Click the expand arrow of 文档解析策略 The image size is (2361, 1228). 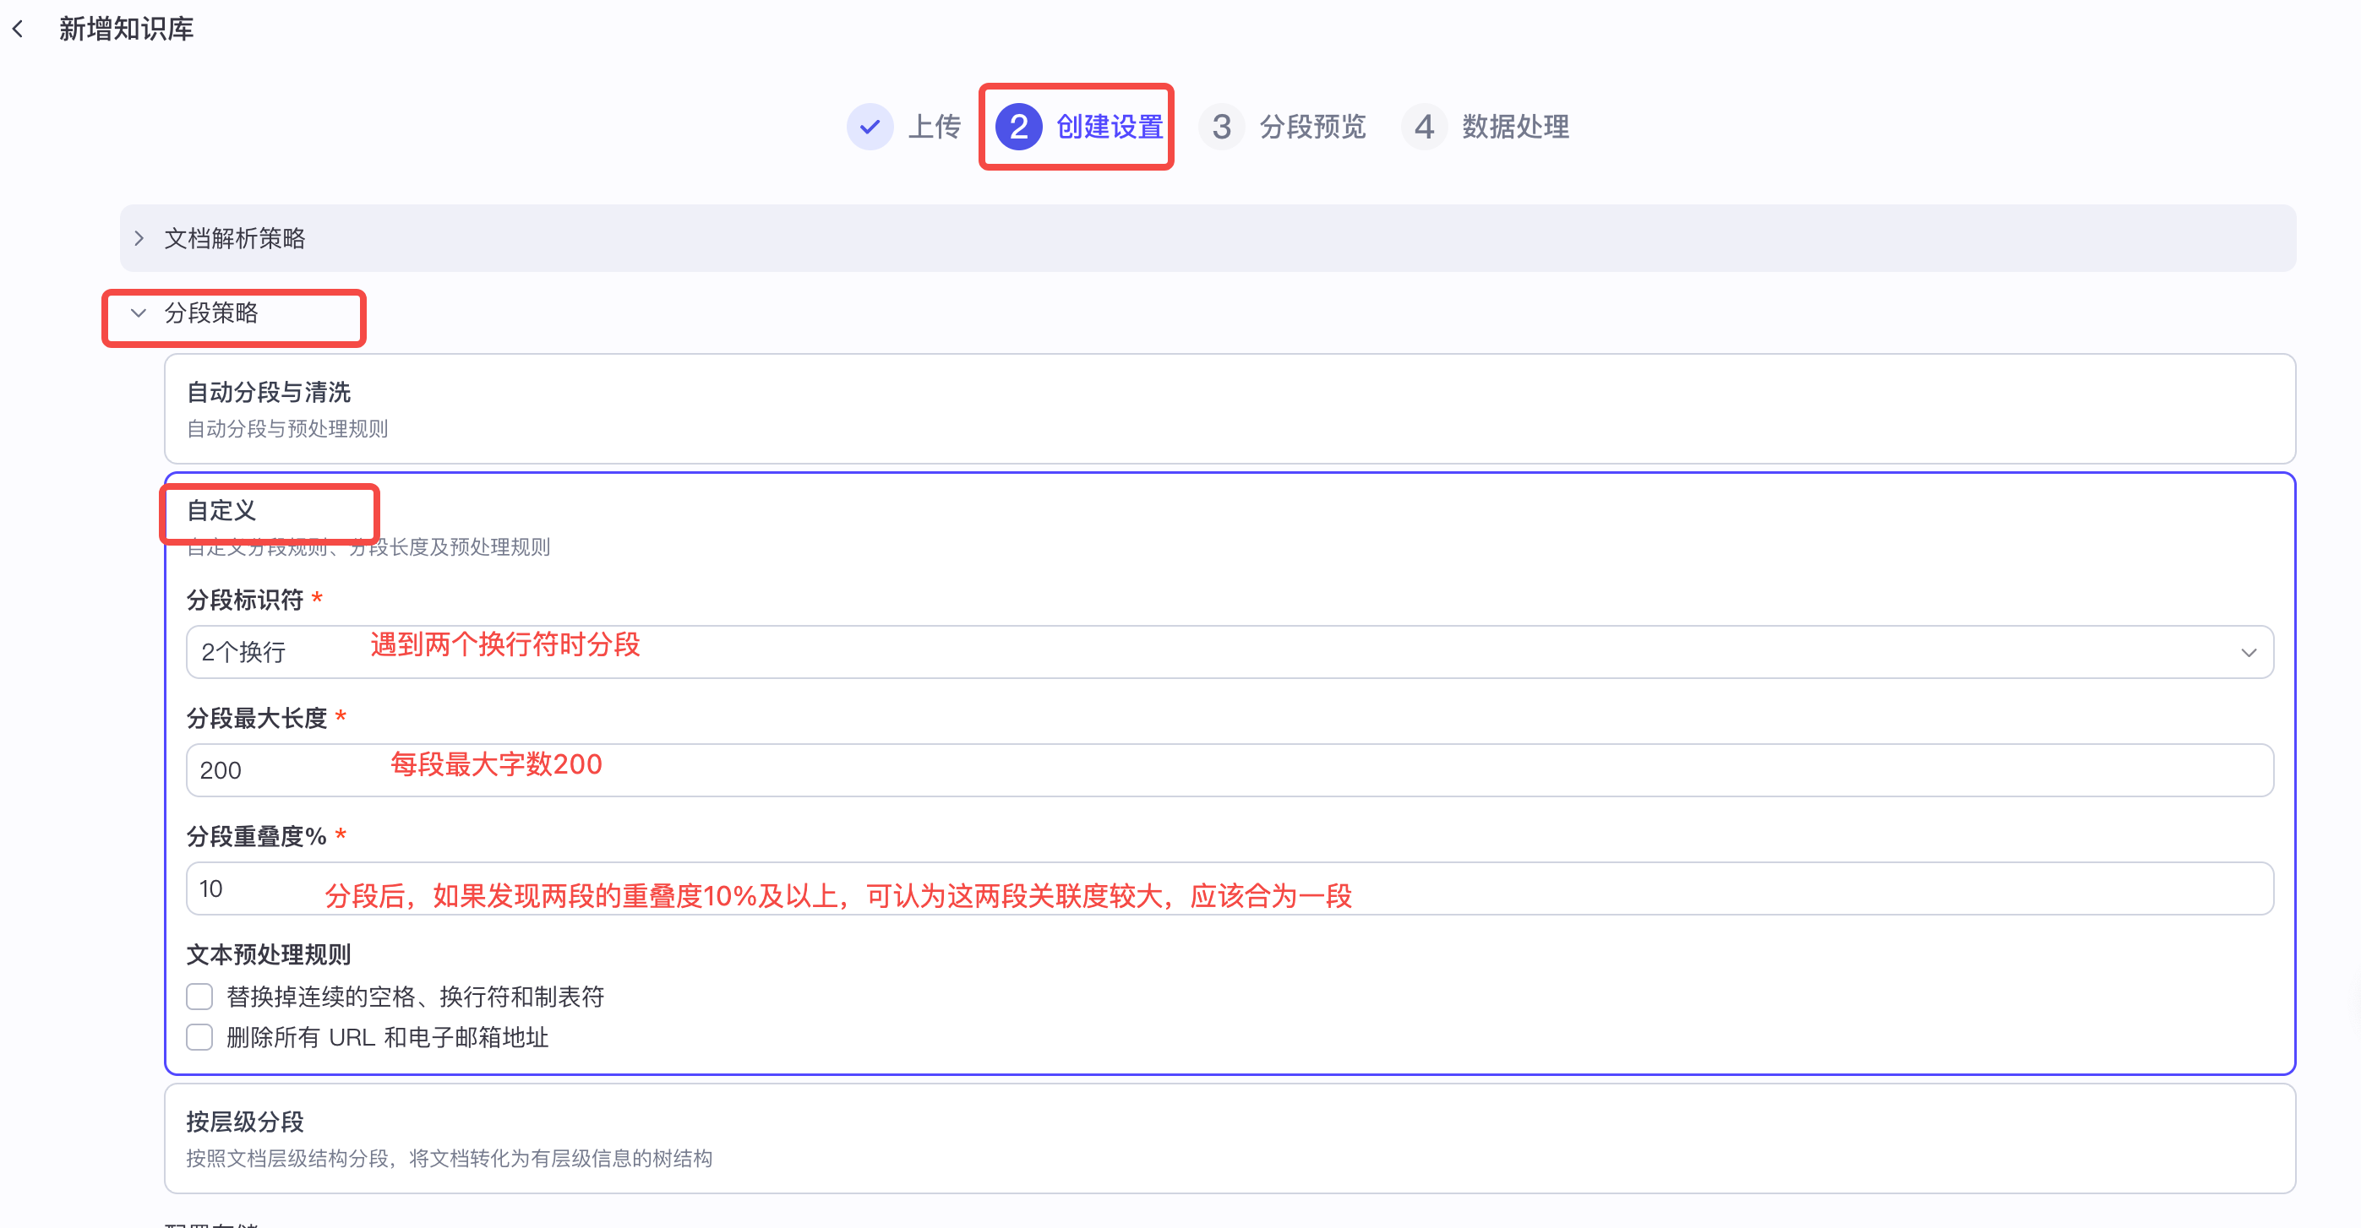click(139, 238)
